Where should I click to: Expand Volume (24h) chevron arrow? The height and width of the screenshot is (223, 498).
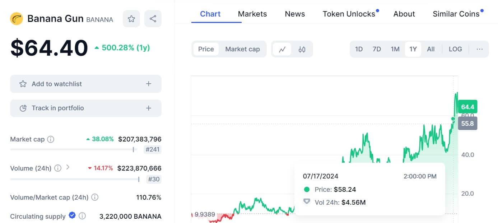tap(68, 167)
